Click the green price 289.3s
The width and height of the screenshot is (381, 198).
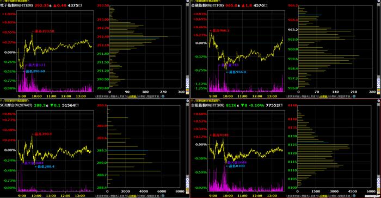(x=41, y=105)
